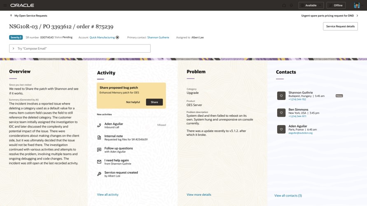Open Service request created activity
The height and width of the screenshot is (206, 367).
click(x=131, y=174)
